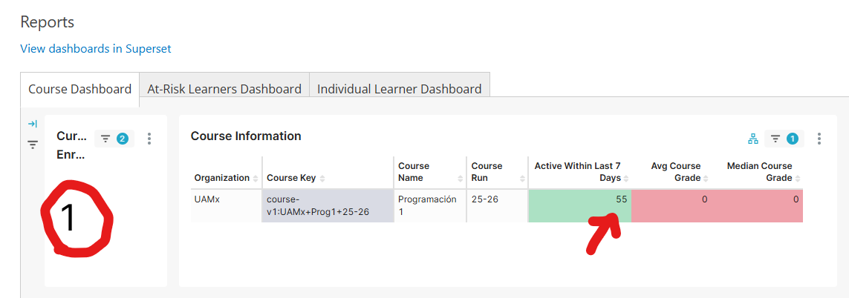Select the course-v1:UAMx+Prog1+25-26 cell

tap(327, 205)
